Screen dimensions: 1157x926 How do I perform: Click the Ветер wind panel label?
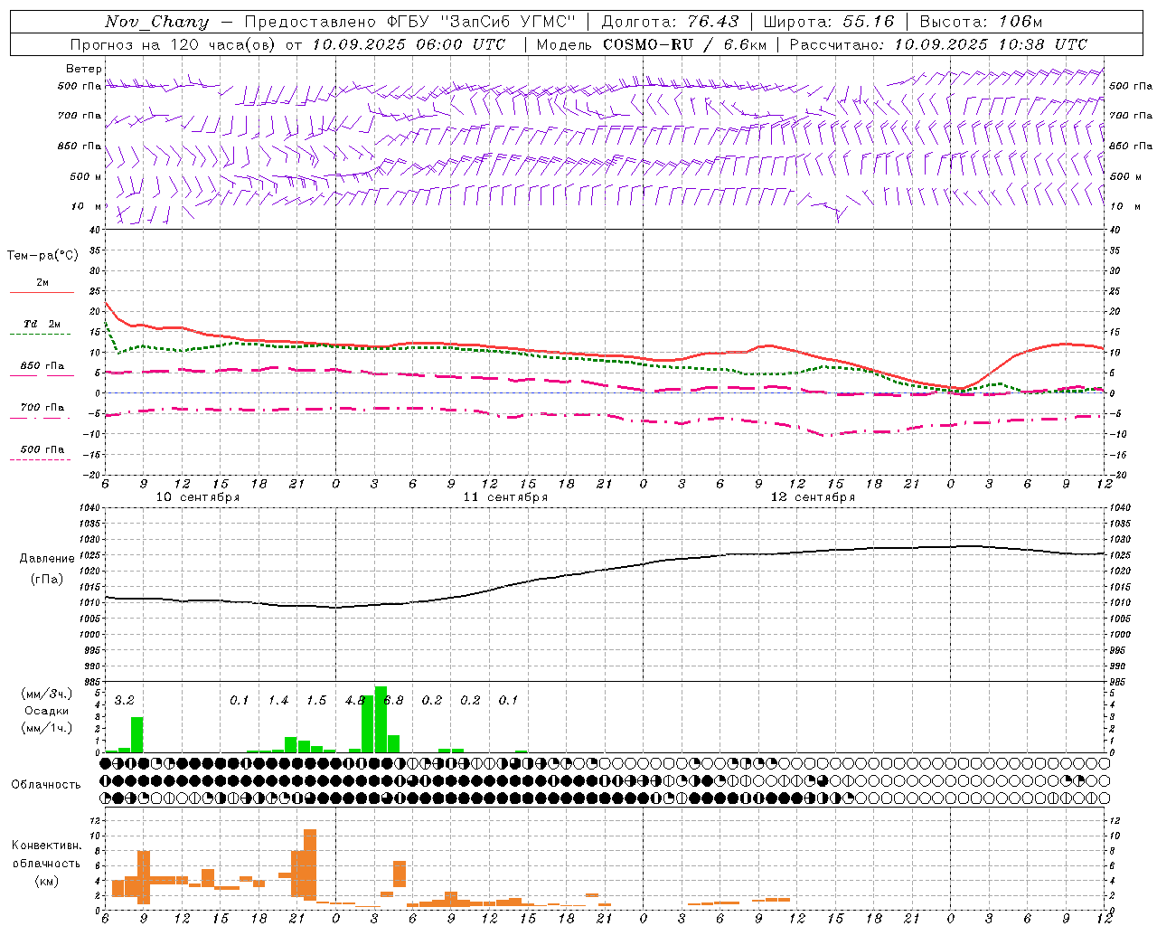click(x=84, y=69)
